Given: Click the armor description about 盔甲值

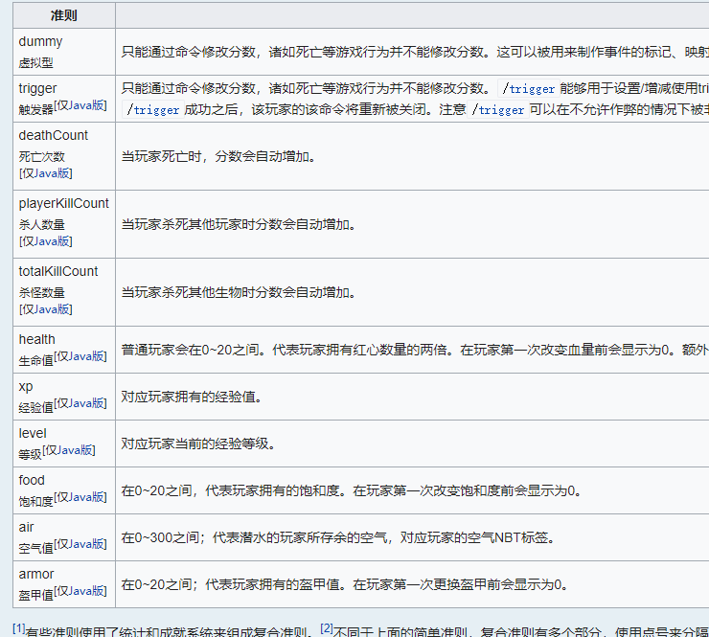Looking at the screenshot, I should coord(343,583).
